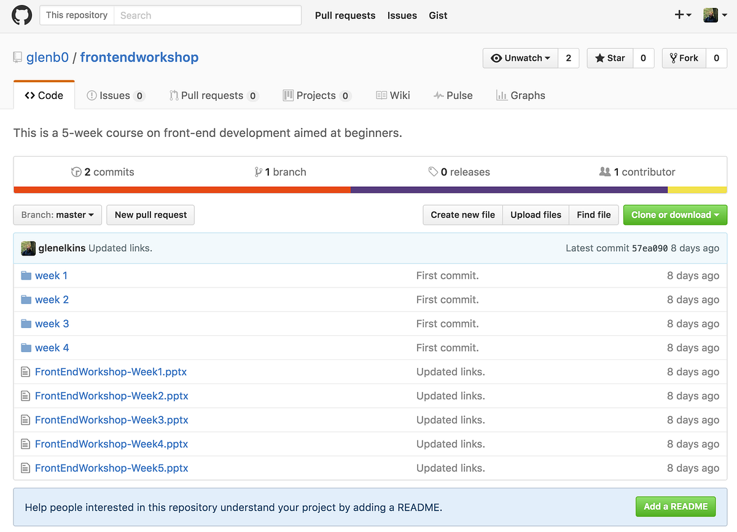The image size is (737, 532).
Task: Click the releases tag icon
Action: tap(433, 172)
